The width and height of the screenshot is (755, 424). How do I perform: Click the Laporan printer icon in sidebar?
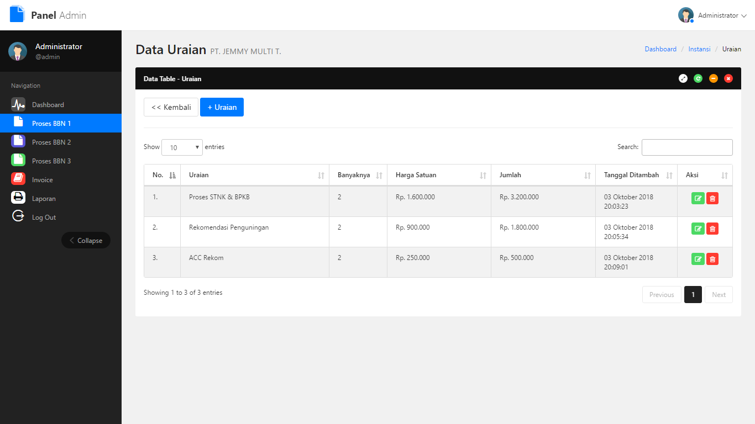(18, 198)
